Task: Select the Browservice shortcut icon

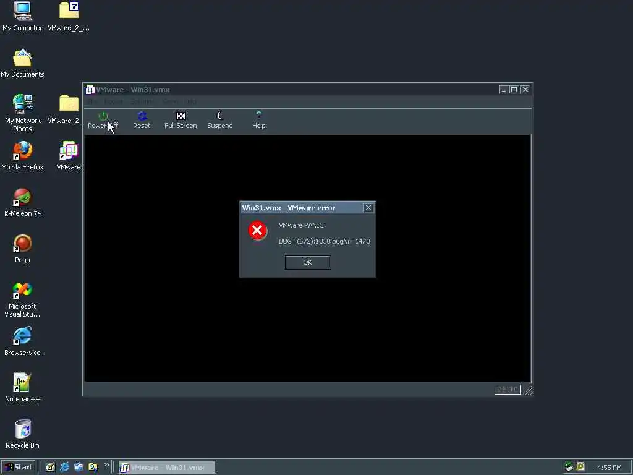Action: pyautogui.click(x=22, y=341)
